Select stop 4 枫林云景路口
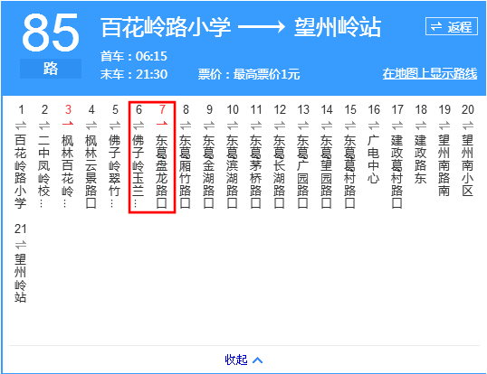 [91, 172]
